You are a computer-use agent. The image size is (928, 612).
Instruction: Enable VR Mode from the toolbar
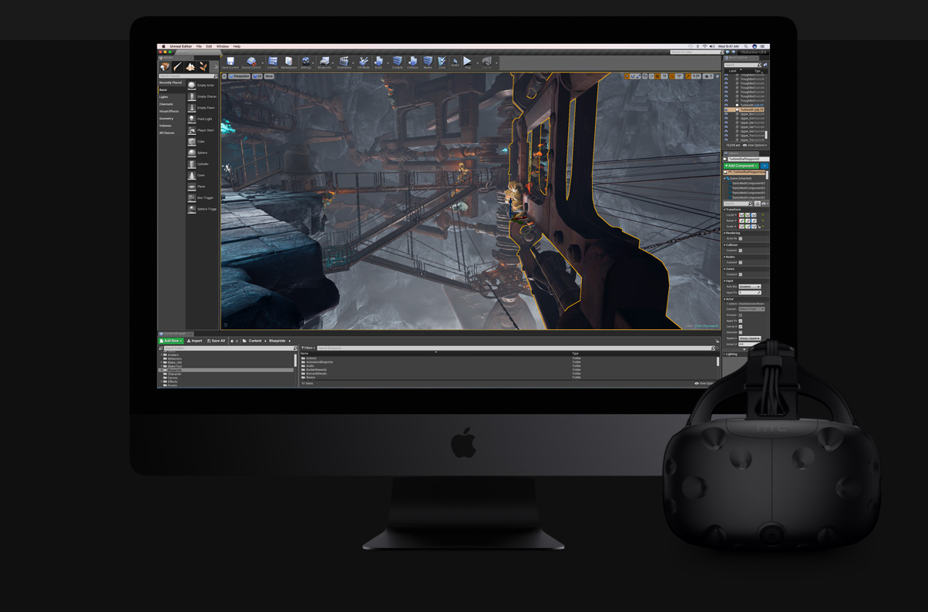click(363, 62)
